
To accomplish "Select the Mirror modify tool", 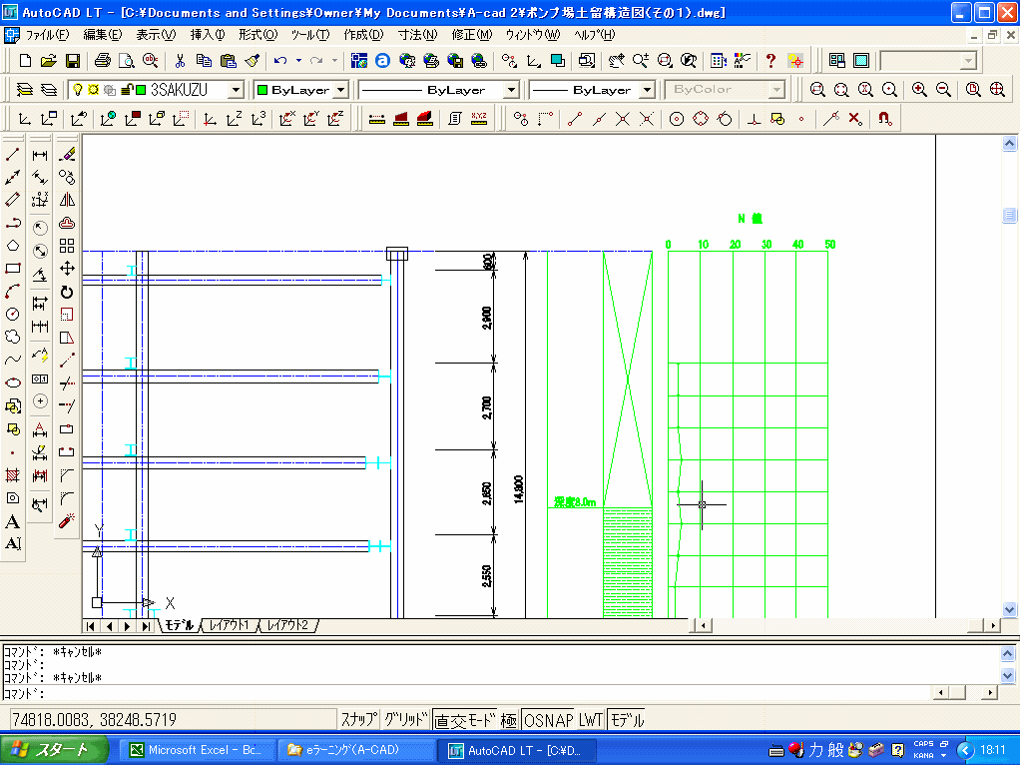I will tap(67, 200).
